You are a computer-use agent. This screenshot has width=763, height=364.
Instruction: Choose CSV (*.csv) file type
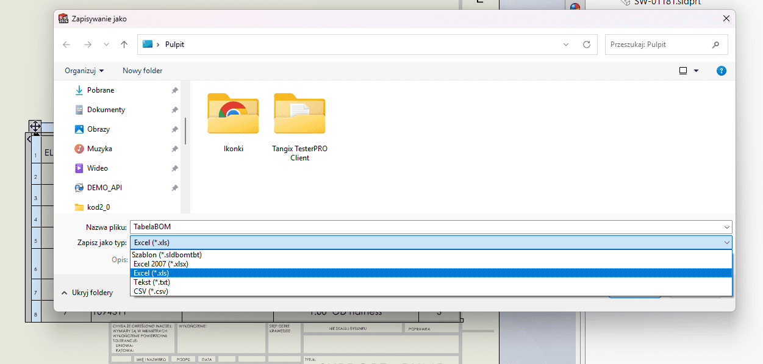click(x=151, y=291)
